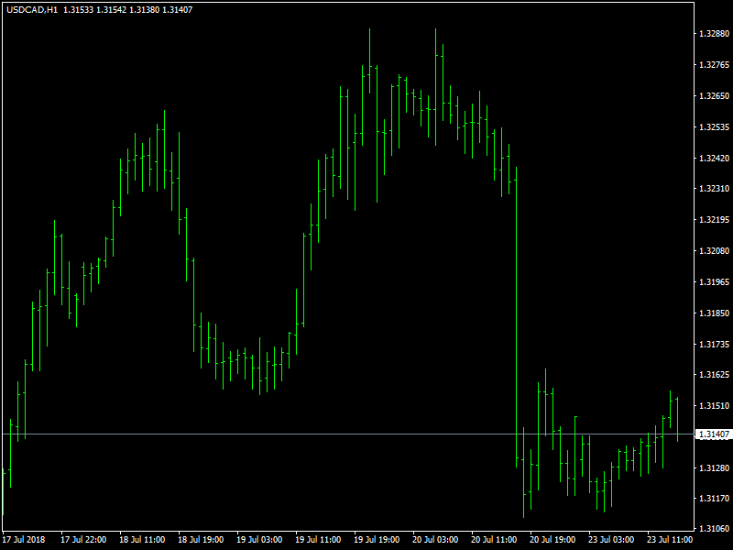Click the 1.31625 price scale value
The height and width of the screenshot is (550, 733).
pos(714,375)
